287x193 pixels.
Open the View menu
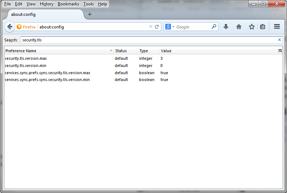(x=31, y=4)
